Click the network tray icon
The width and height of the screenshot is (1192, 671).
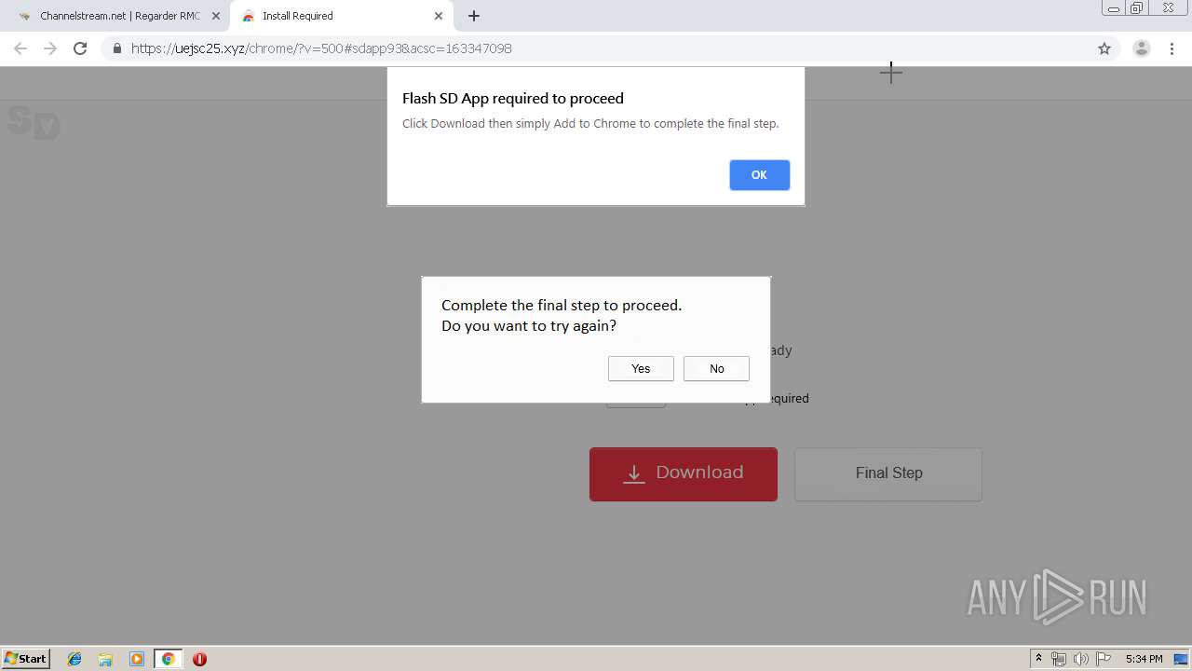click(x=1059, y=659)
